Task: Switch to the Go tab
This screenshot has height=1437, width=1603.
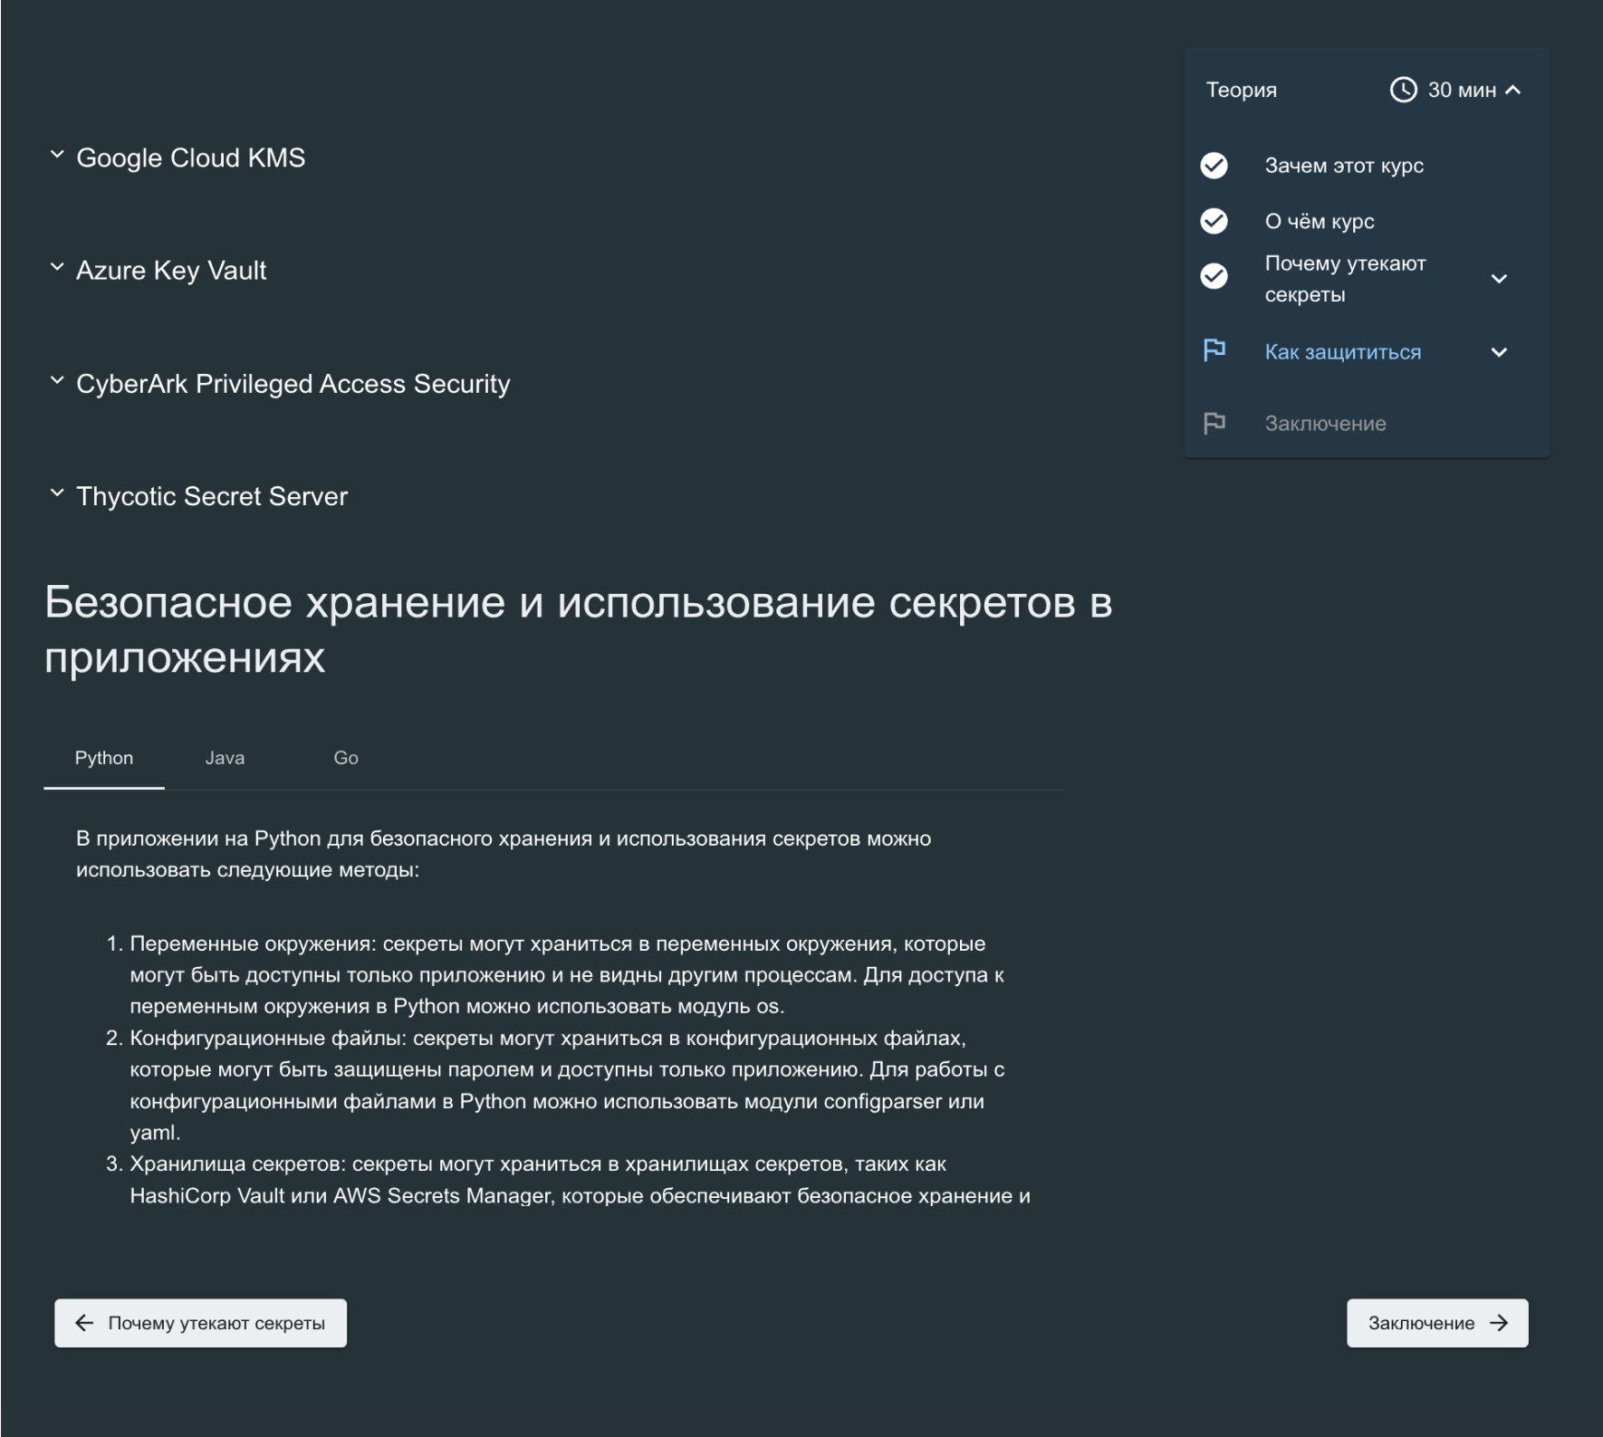Action: point(346,758)
